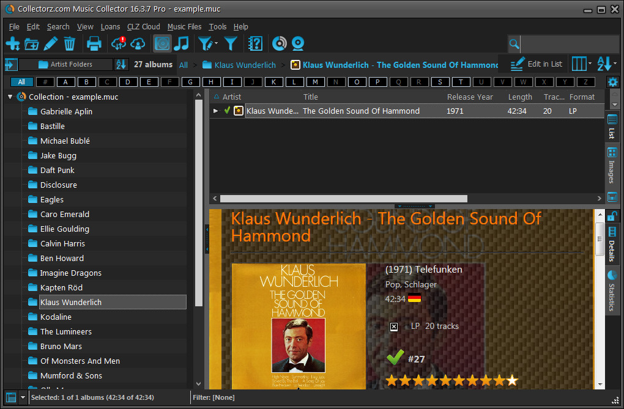624x409 pixels.
Task: Open alphabet bar settings gear
Action: point(613,82)
